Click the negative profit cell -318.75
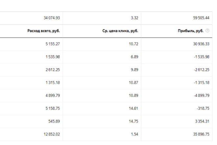 point(203,108)
